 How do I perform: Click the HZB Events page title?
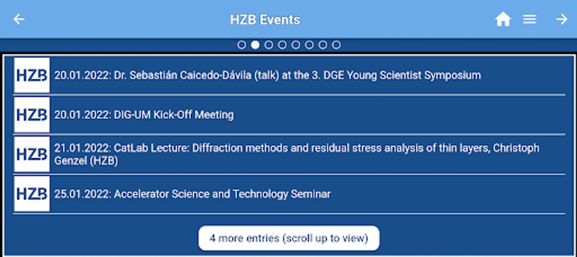[x=265, y=20]
